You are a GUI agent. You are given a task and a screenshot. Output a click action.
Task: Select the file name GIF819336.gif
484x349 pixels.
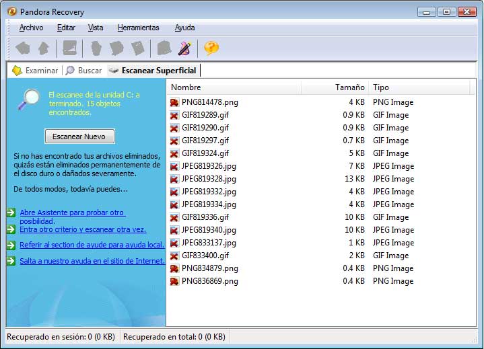205,218
